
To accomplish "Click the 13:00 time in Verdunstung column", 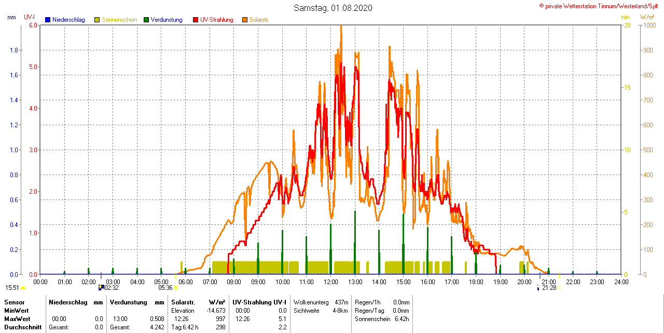I will pos(120,318).
